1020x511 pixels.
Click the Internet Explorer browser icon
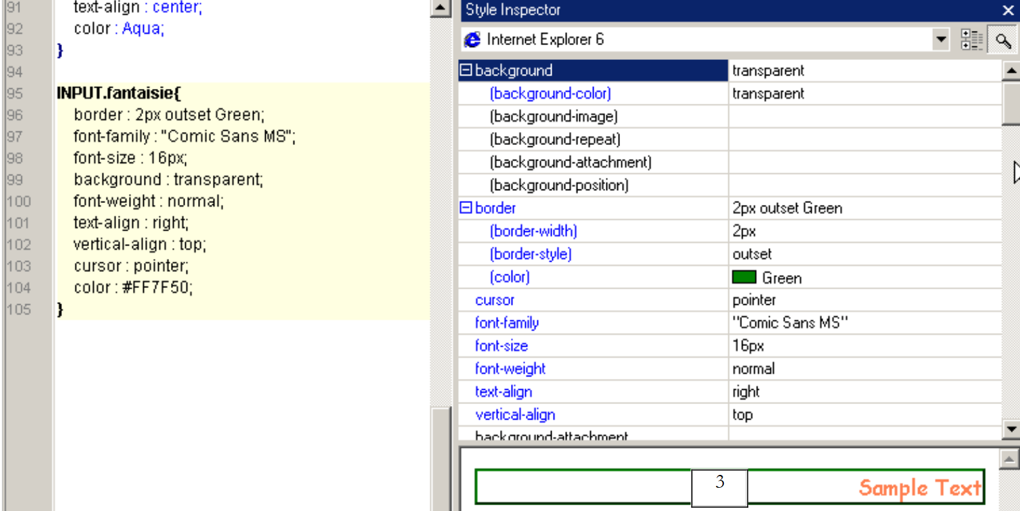click(472, 40)
